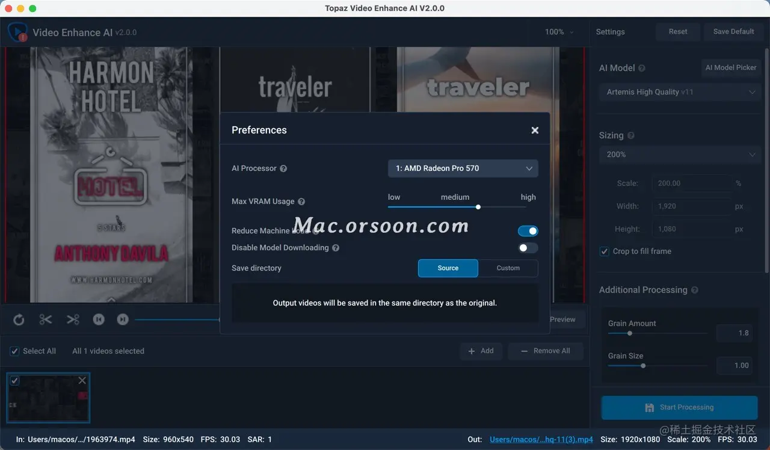Jump to the previous frame button

point(99,319)
